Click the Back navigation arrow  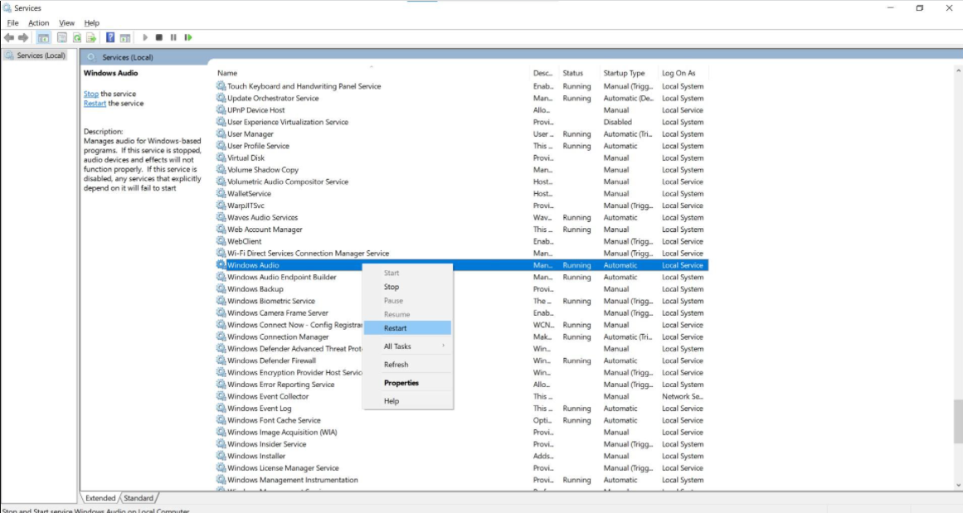point(8,36)
